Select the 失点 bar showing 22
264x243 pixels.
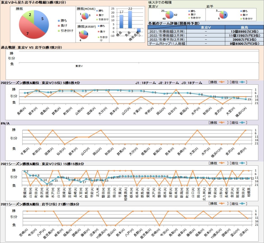click(130, 20)
